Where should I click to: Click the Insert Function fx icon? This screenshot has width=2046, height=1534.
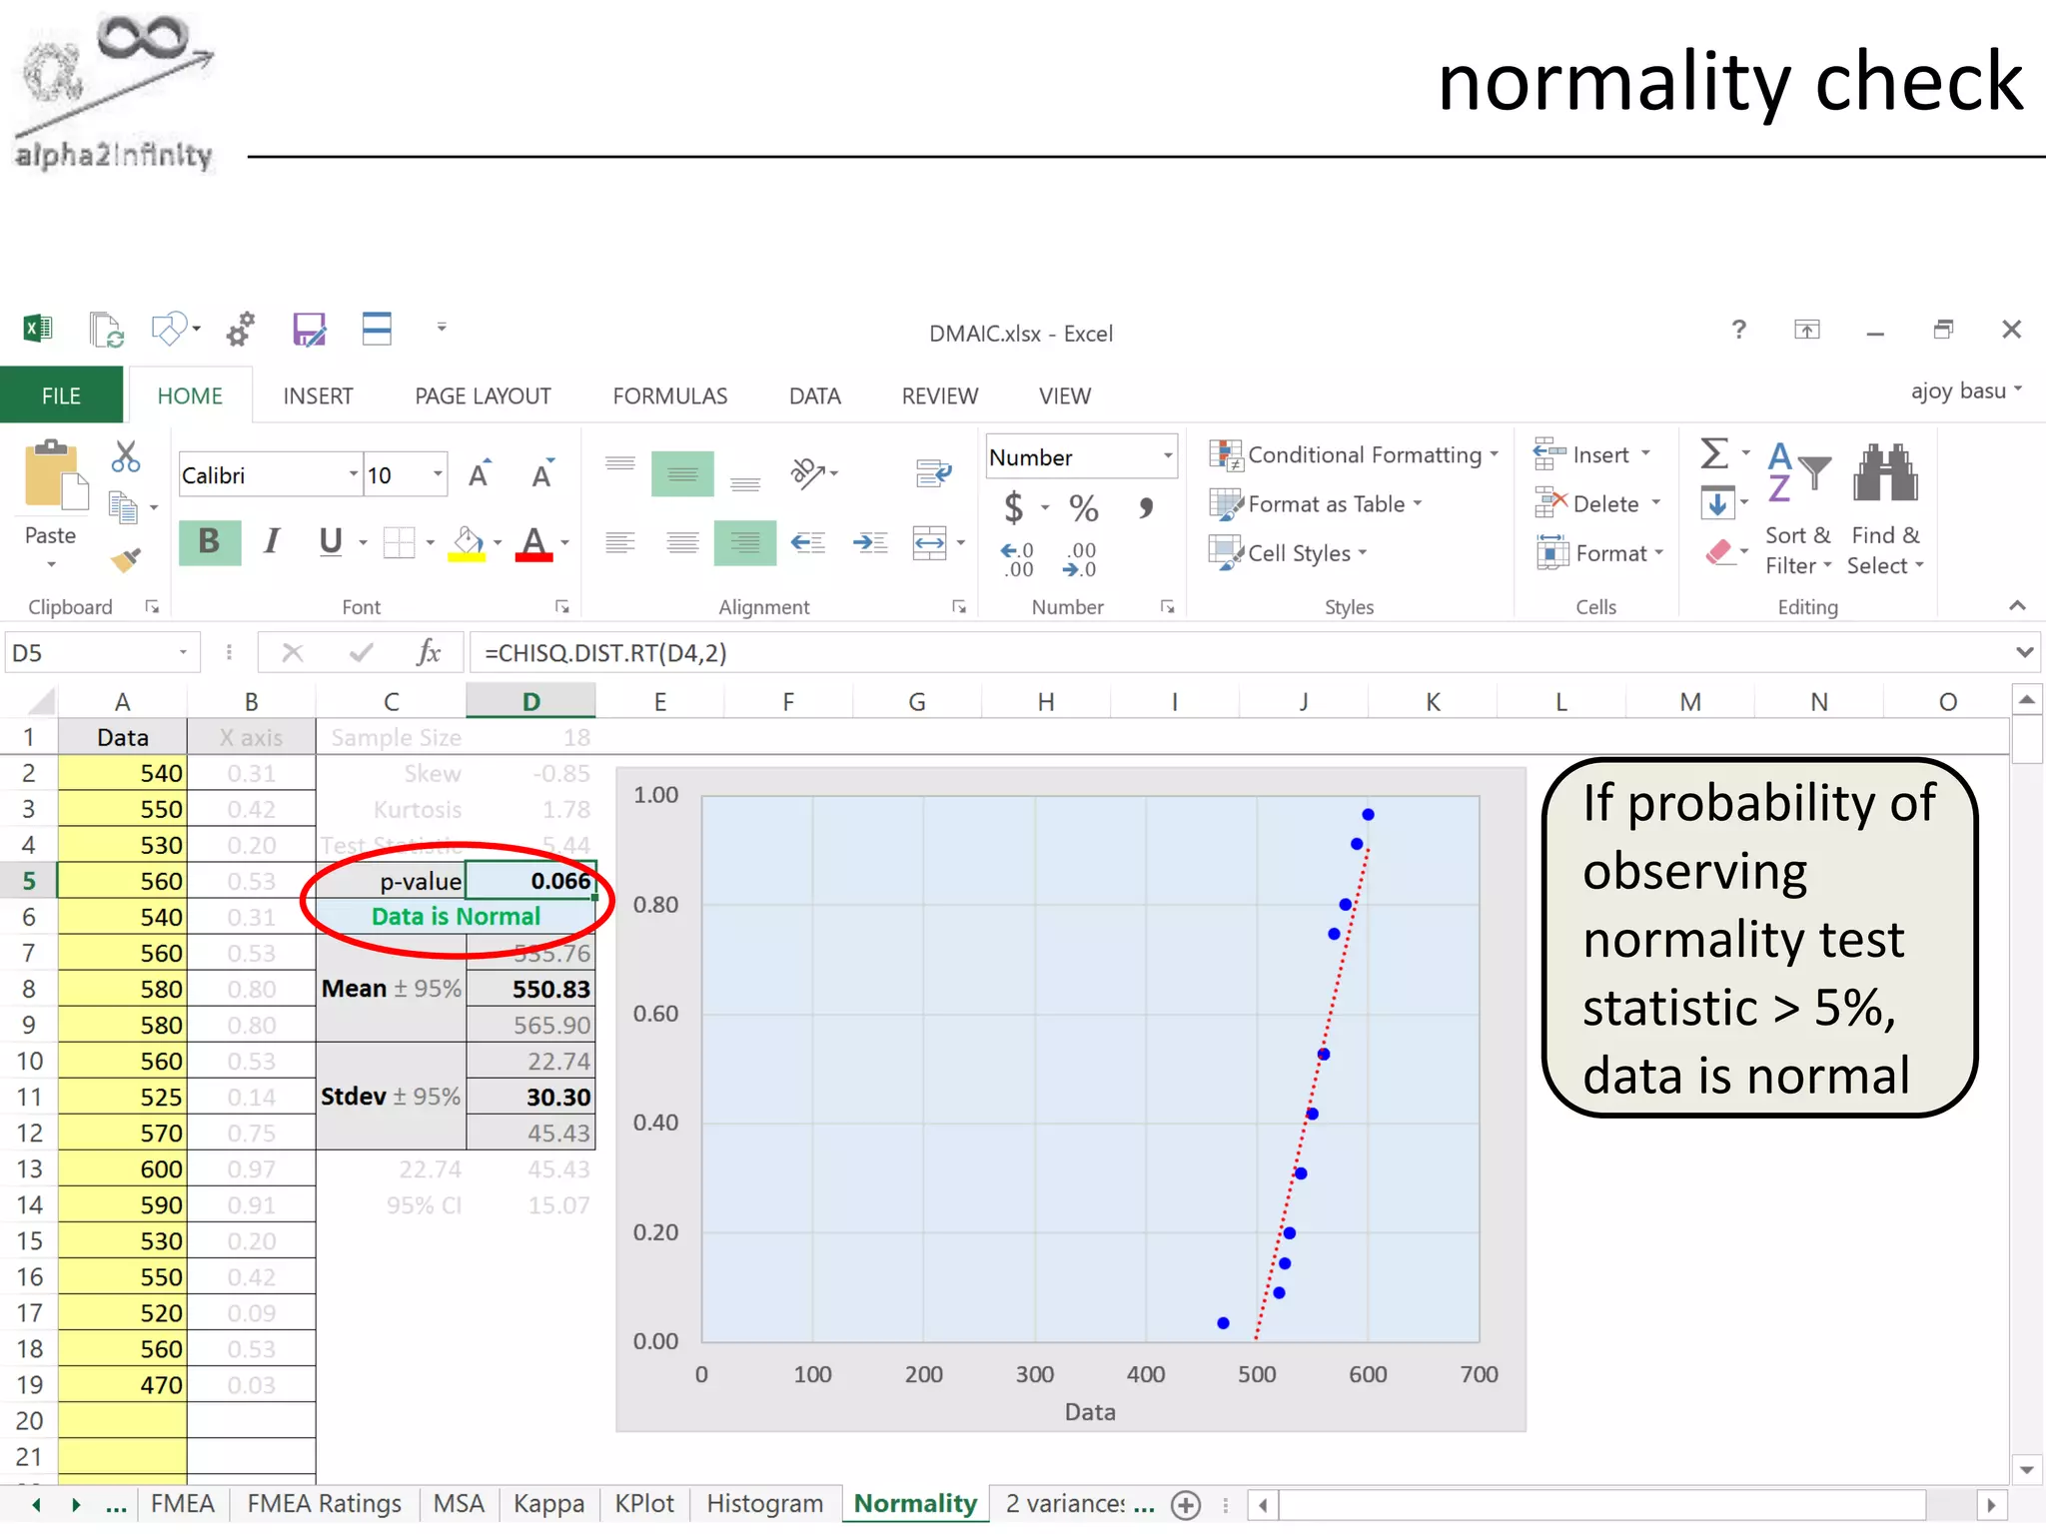[429, 652]
